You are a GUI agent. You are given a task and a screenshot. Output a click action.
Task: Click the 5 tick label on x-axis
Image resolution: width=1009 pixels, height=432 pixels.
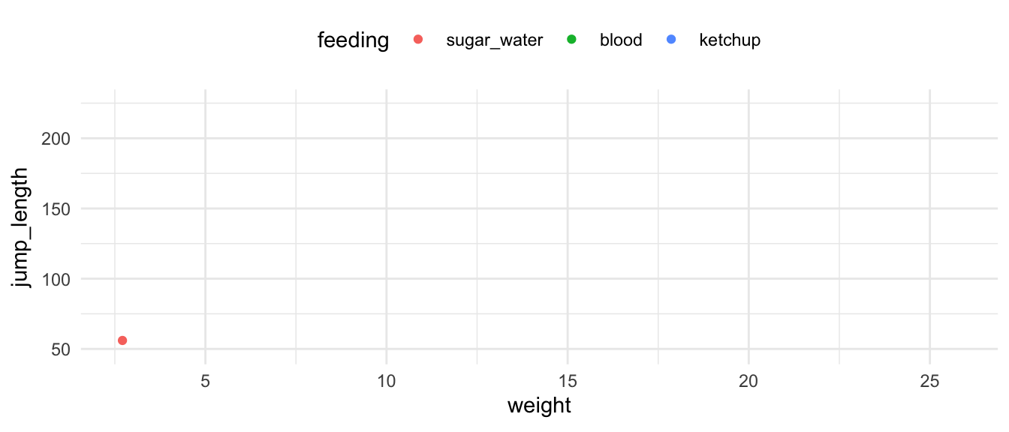tap(205, 381)
